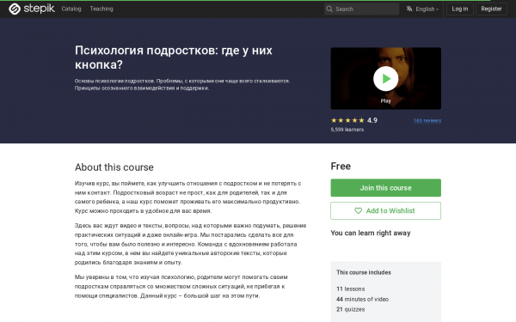Play the course preview video
Image resolution: width=516 pixels, height=322 pixels.
tap(385, 78)
